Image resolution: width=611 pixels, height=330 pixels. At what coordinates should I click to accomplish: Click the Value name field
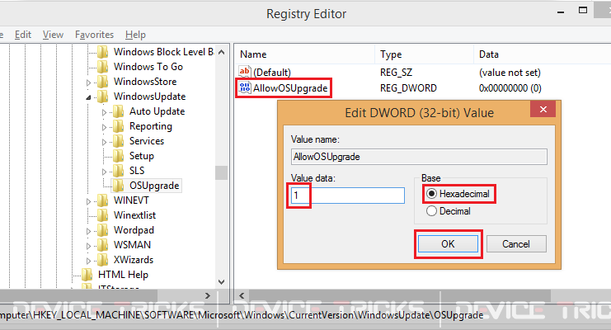point(419,157)
